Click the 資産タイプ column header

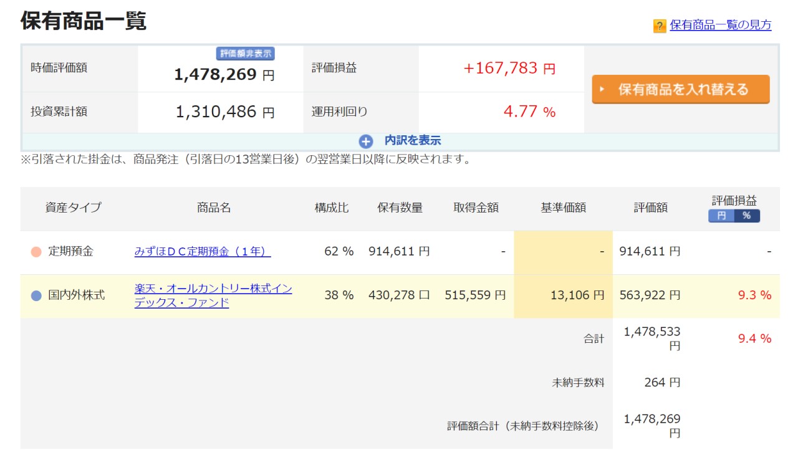[73, 208]
